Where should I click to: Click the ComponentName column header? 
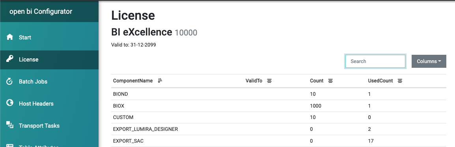(132, 81)
